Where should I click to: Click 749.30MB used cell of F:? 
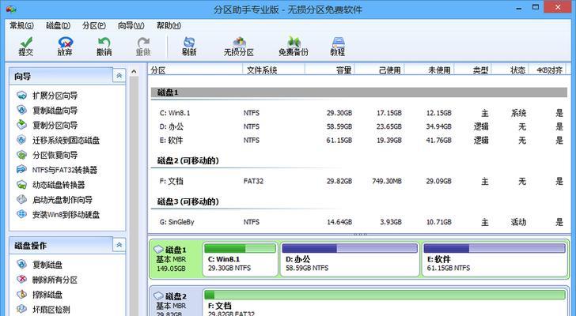click(x=386, y=181)
